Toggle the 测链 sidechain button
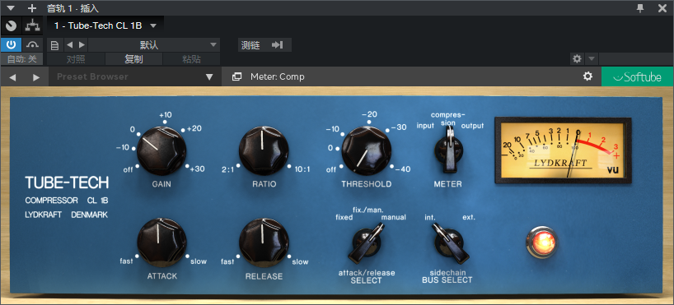This screenshot has width=674, height=305. [x=264, y=45]
